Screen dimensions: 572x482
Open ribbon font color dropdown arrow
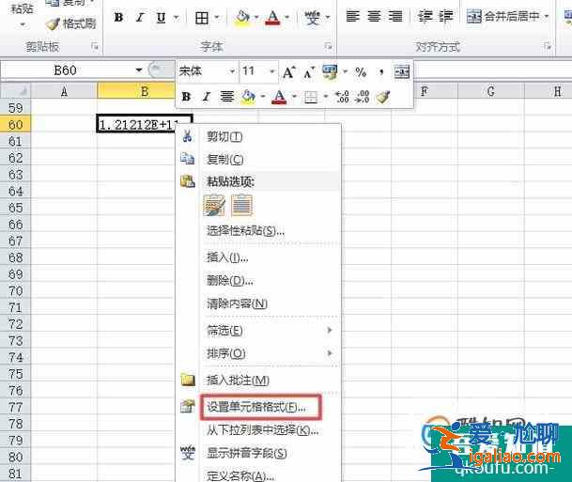coord(286,17)
